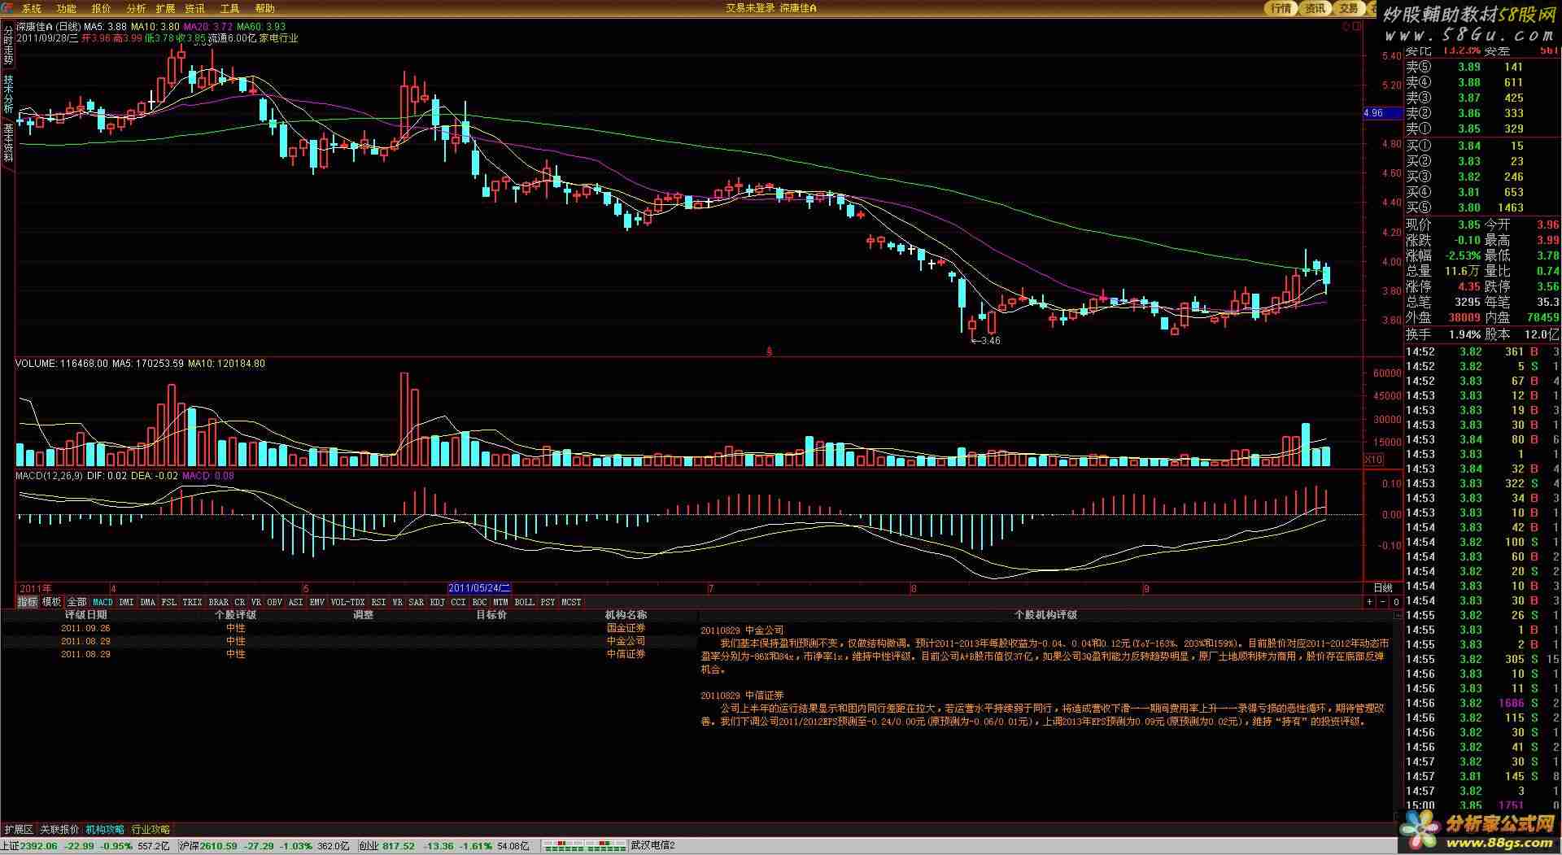Select the CR indicator

[x=240, y=602]
